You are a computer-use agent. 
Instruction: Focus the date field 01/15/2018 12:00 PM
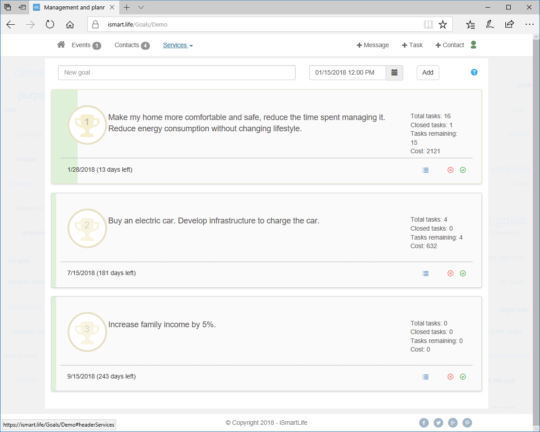[x=347, y=72]
